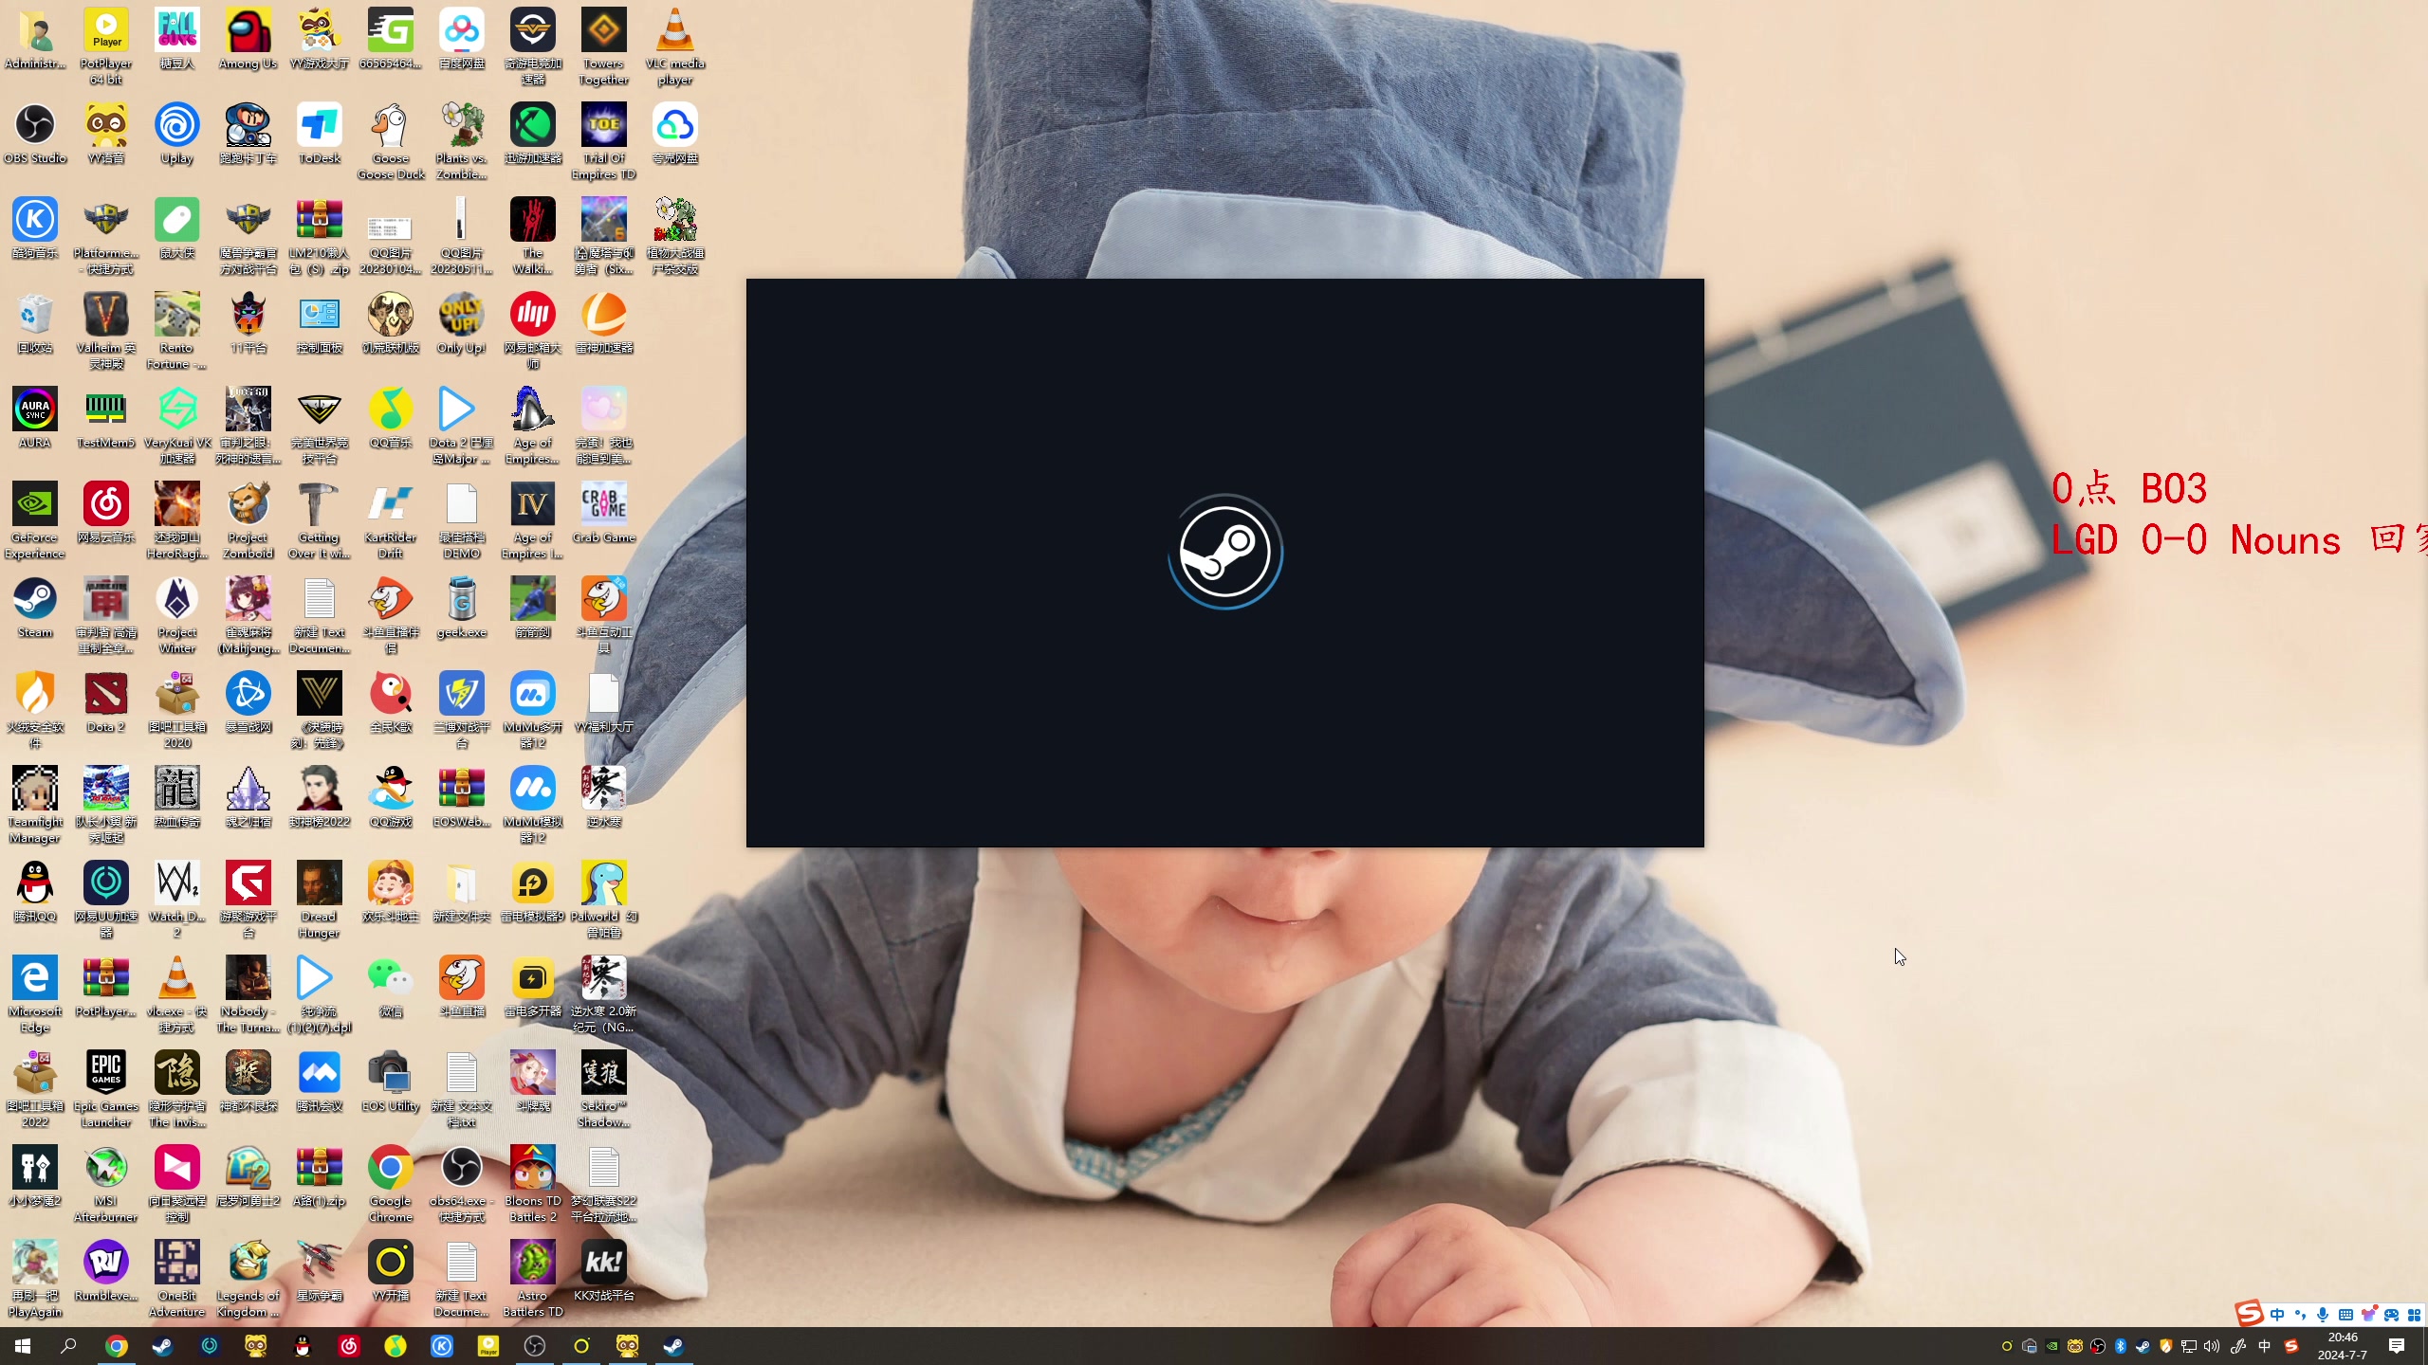The image size is (2428, 1365).
Task: Launch the VLC media player shortcut
Action: tap(675, 31)
